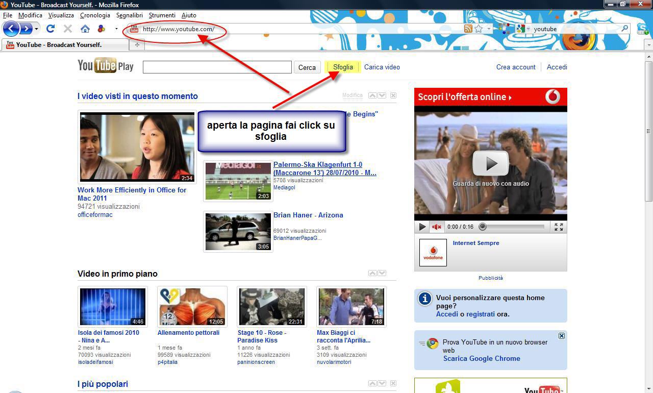Click the Mediagol channel link
This screenshot has width=653, height=393.
(x=284, y=187)
